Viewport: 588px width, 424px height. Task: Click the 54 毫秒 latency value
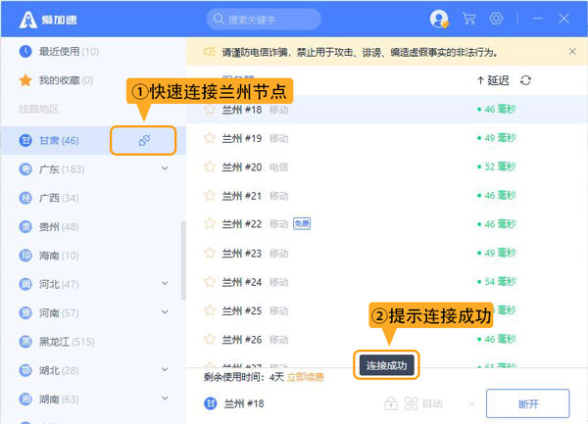click(x=497, y=281)
